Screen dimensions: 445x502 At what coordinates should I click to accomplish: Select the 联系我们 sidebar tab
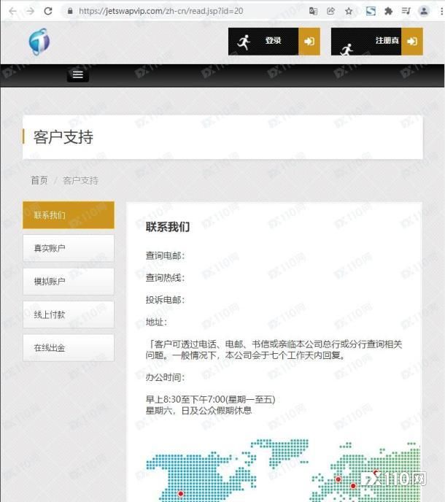pyautogui.click(x=69, y=215)
